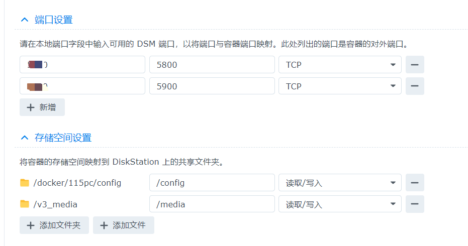This screenshot has height=246, width=468.
Task: Click folder icon next to /v3_media
Action: coord(25,204)
